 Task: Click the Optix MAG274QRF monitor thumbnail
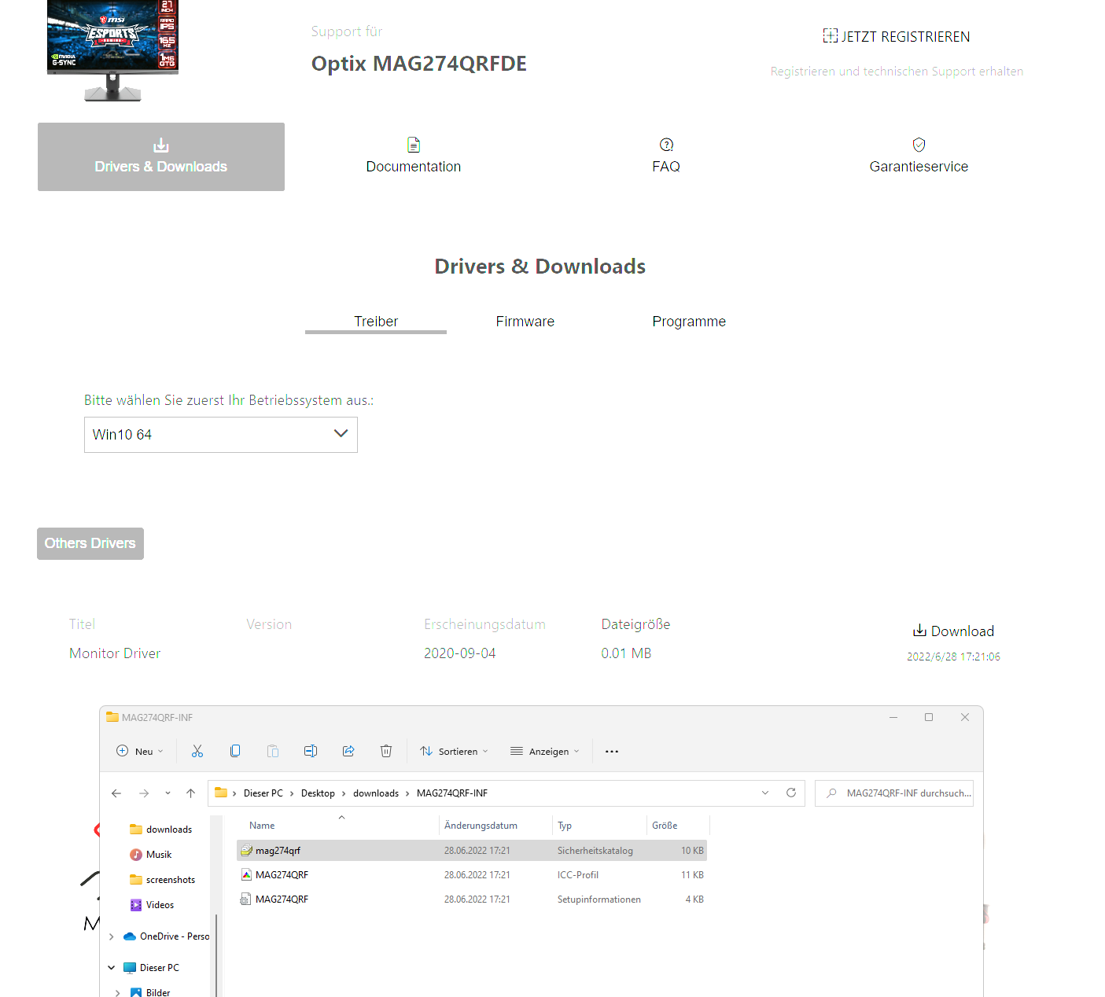(x=112, y=51)
